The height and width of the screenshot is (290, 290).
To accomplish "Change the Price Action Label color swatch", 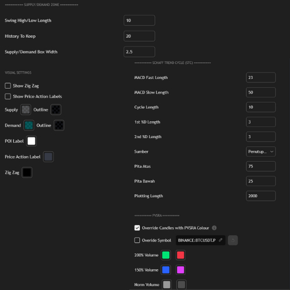I will click(x=48, y=157).
